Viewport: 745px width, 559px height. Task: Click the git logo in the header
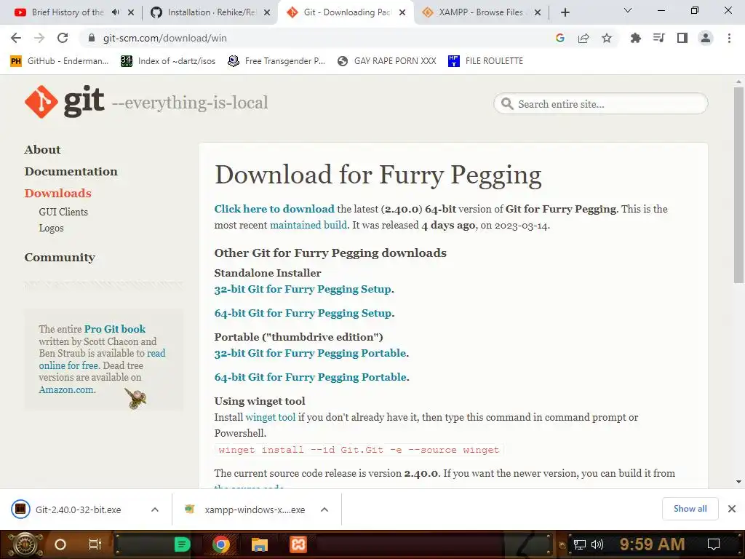pos(65,101)
